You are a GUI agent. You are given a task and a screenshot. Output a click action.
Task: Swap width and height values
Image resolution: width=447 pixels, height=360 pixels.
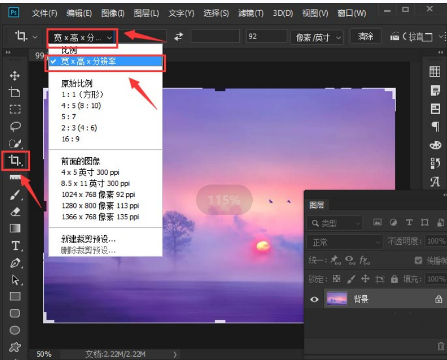(179, 36)
